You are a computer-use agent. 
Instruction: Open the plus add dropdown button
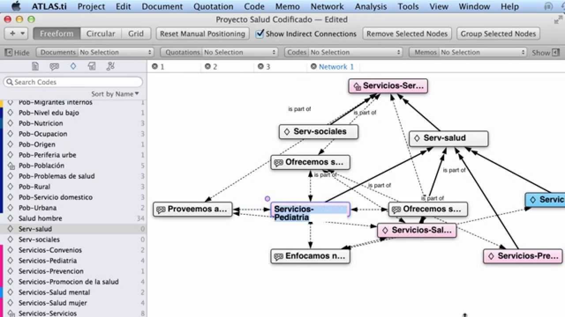[x=16, y=33]
